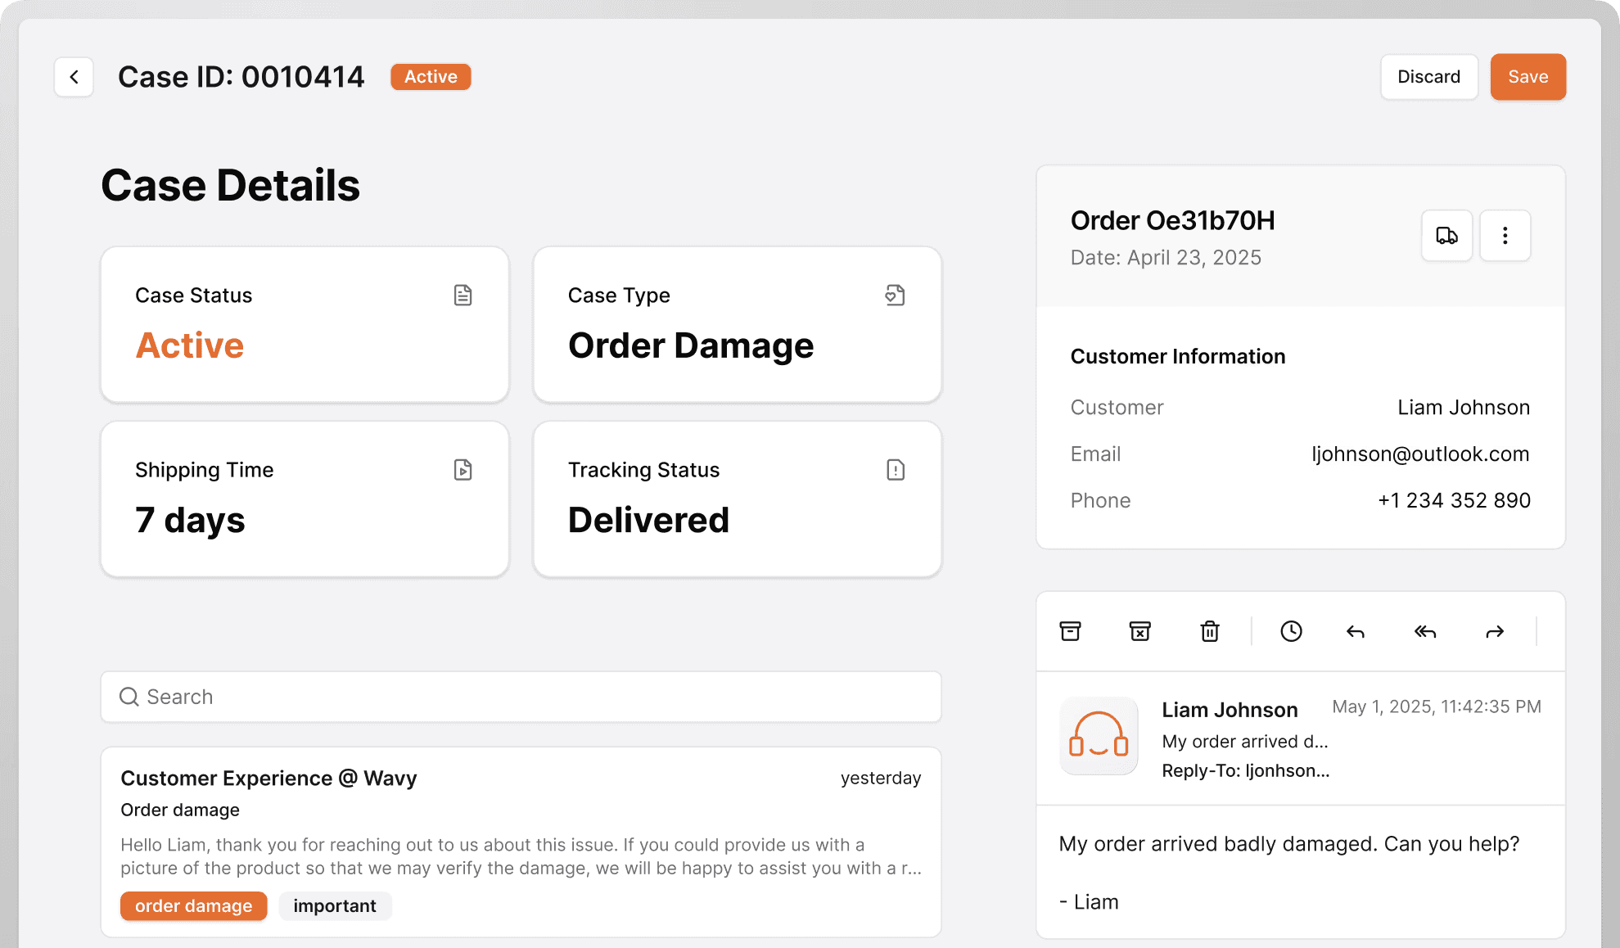Delete the message with the trash icon

click(x=1210, y=631)
